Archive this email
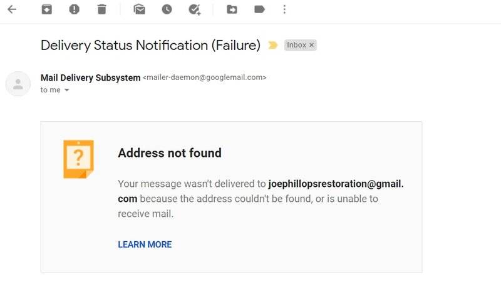The image size is (501, 290). (x=46, y=9)
